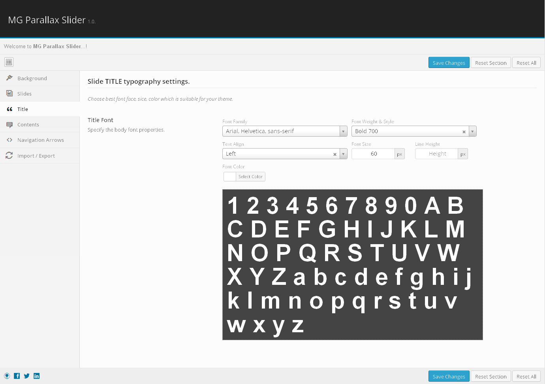
Task: Click the 'Bold 700' selected value
Action: [366, 131]
